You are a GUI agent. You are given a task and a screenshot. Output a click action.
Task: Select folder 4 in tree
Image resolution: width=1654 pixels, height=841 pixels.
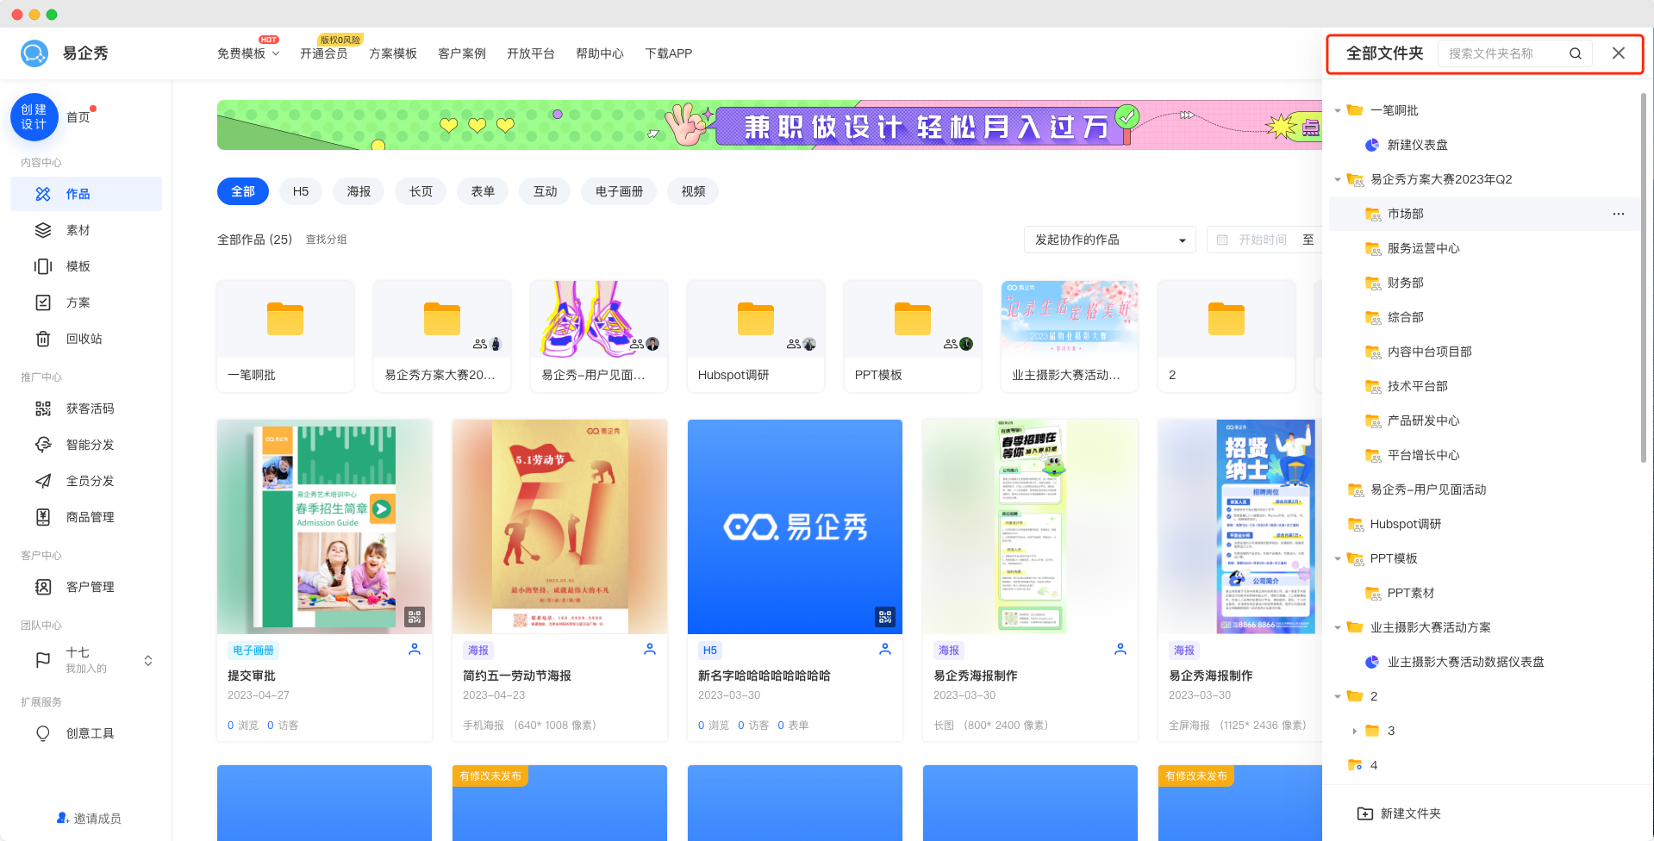(x=1374, y=765)
